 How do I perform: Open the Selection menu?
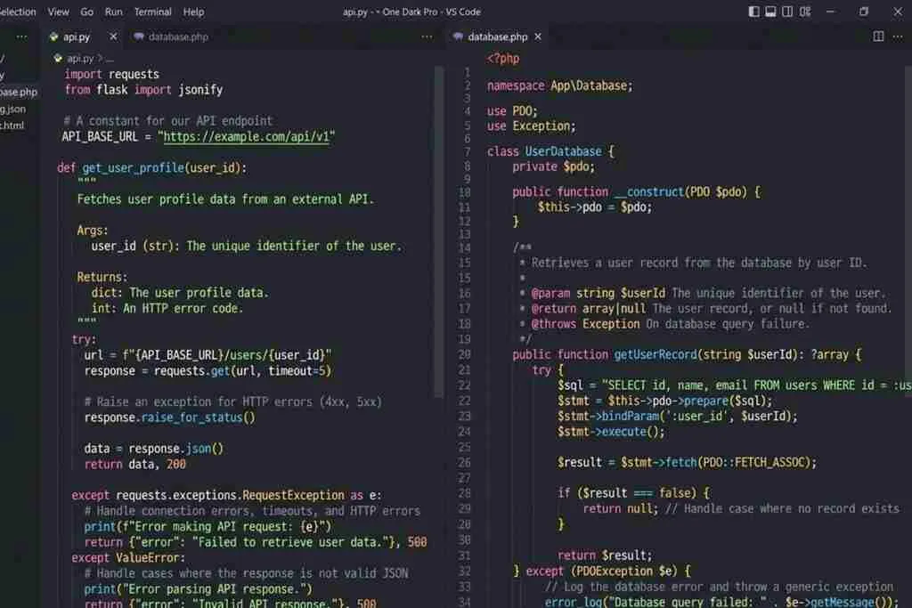(17, 12)
